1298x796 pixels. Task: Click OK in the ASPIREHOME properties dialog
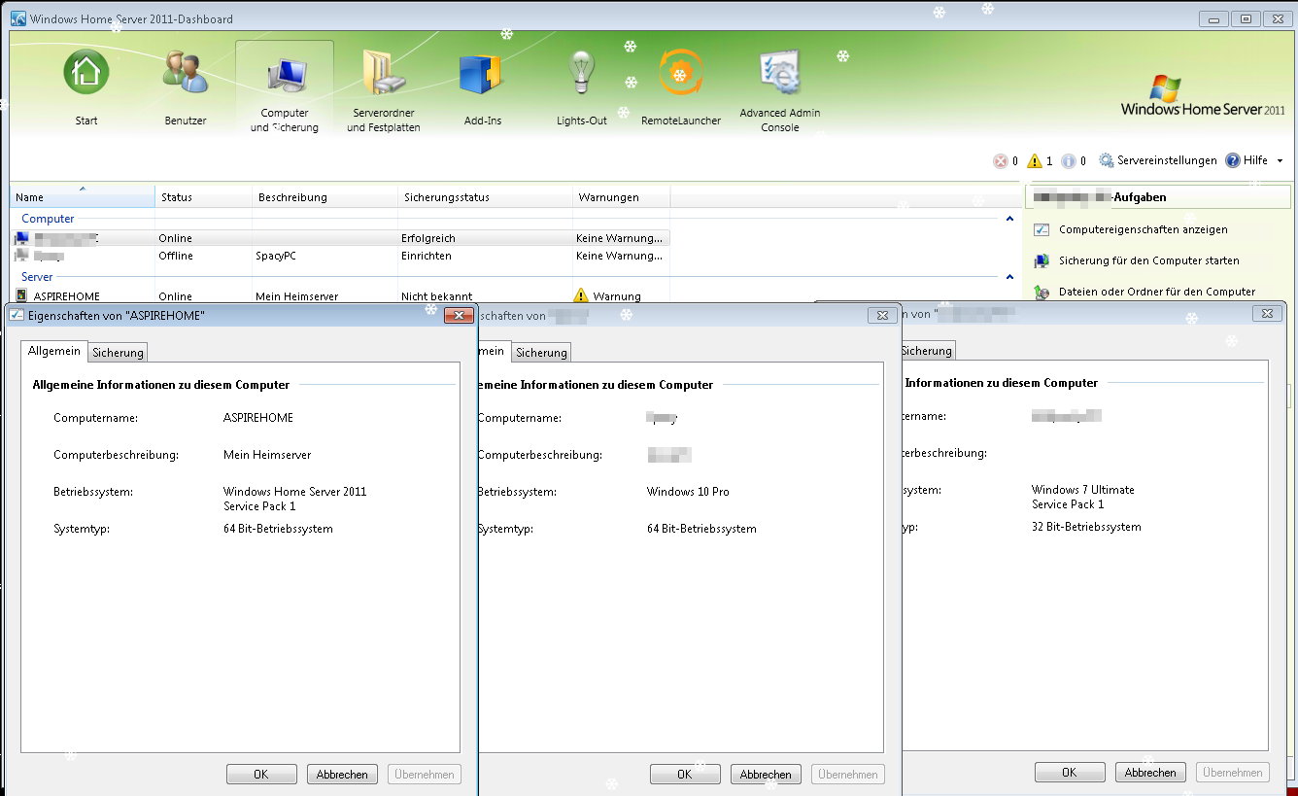(x=261, y=775)
